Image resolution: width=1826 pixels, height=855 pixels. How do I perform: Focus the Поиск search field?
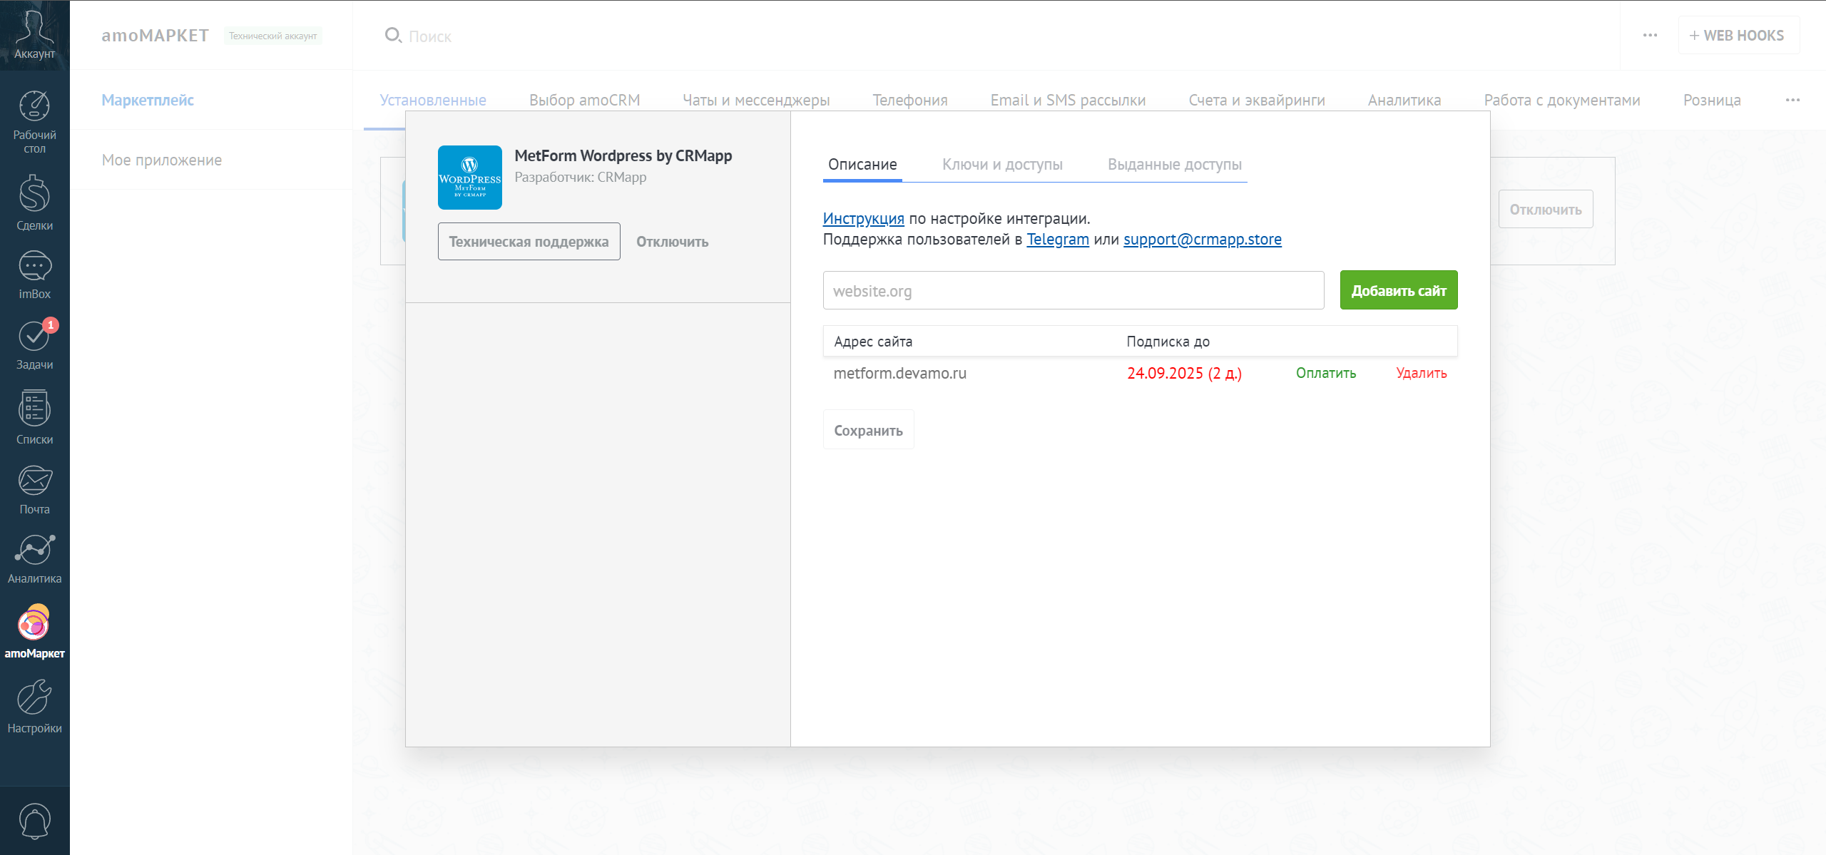[430, 36]
